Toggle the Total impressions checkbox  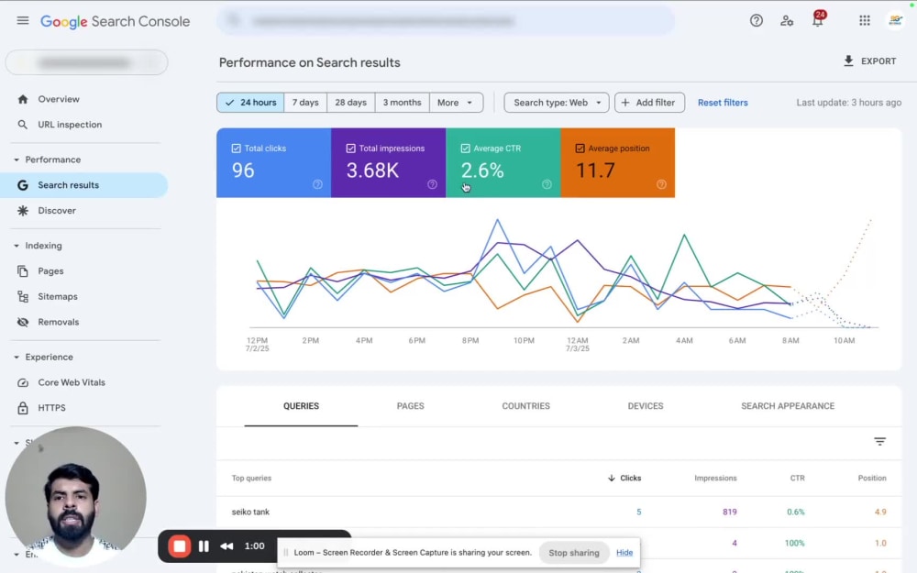click(x=350, y=149)
